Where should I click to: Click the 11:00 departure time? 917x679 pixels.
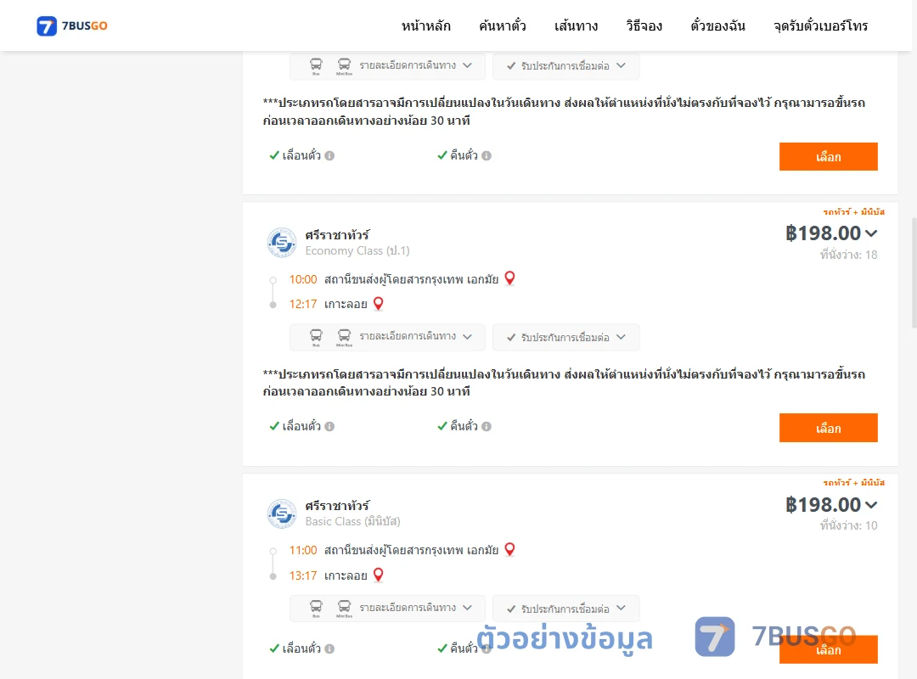click(303, 550)
